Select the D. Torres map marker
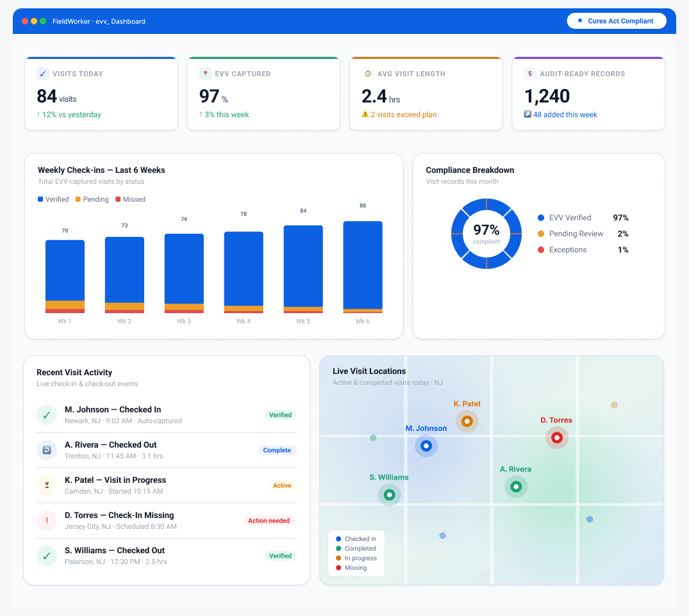689x616 pixels. (x=557, y=438)
